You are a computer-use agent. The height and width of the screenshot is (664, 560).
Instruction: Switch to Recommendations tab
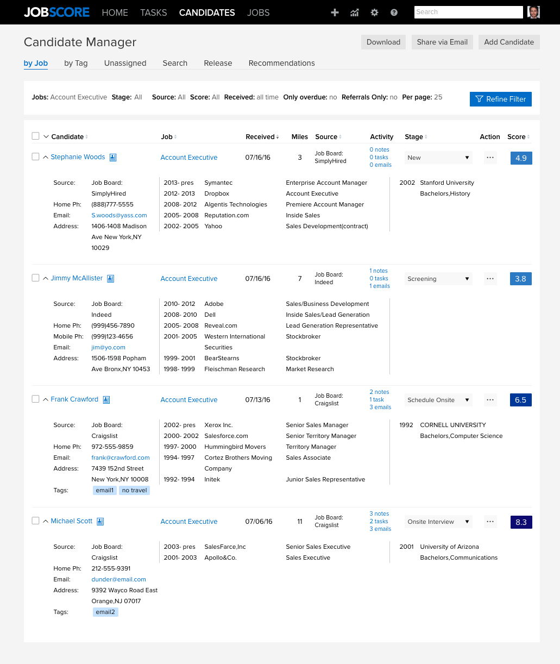(282, 63)
